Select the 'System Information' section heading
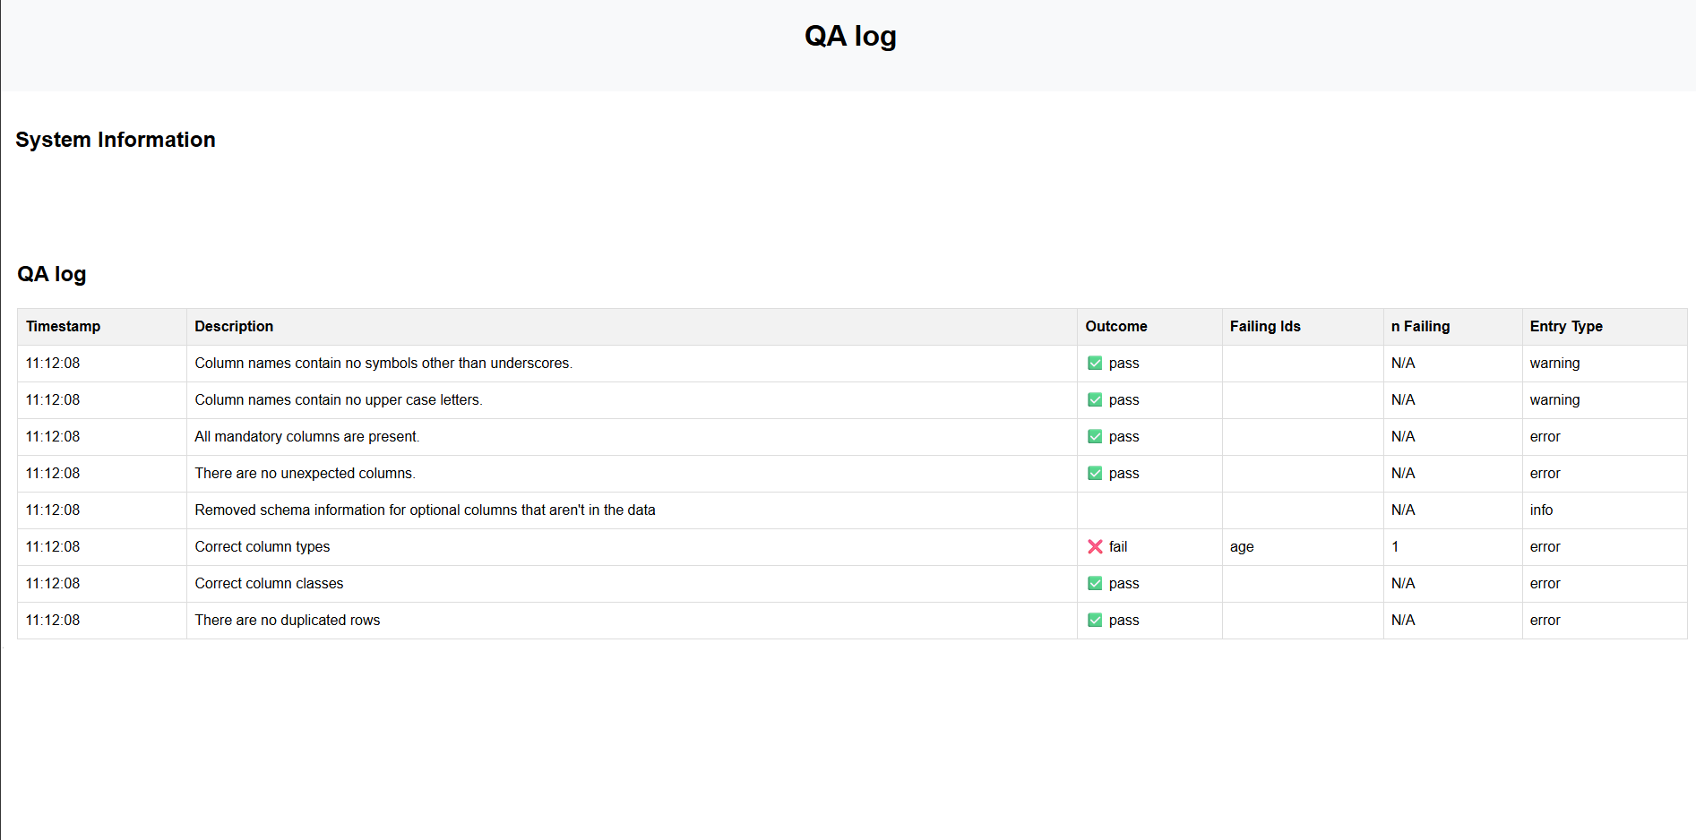 click(x=115, y=140)
